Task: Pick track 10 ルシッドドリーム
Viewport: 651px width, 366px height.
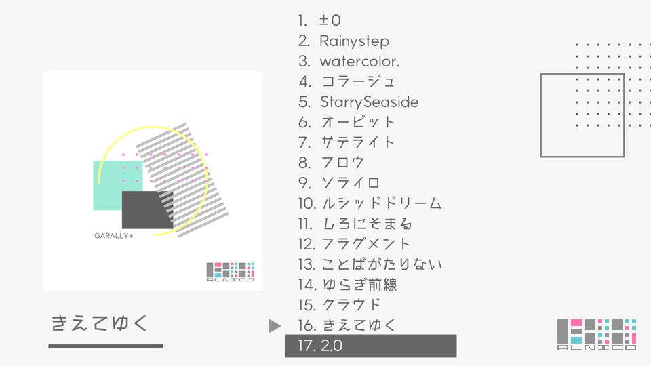Action: pyautogui.click(x=370, y=203)
